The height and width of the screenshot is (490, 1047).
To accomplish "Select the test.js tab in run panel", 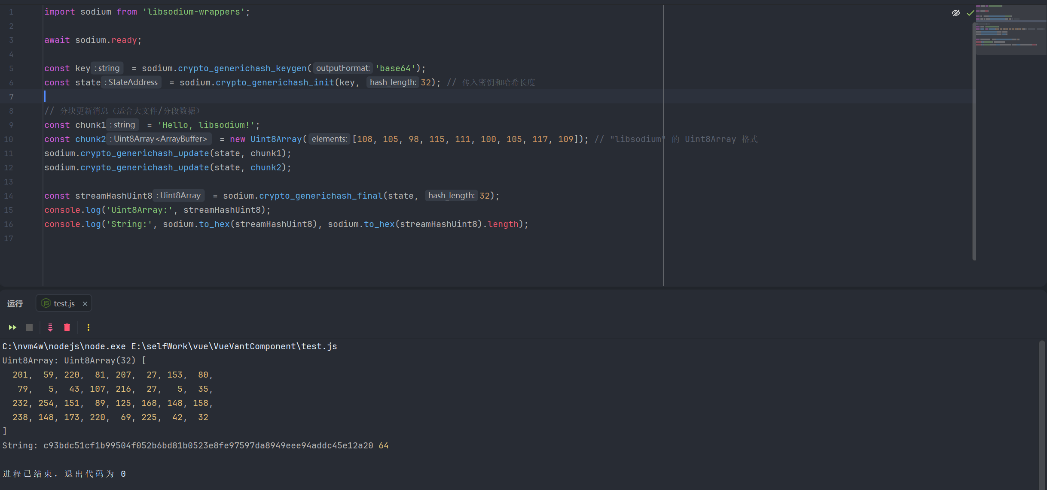I will coord(64,303).
